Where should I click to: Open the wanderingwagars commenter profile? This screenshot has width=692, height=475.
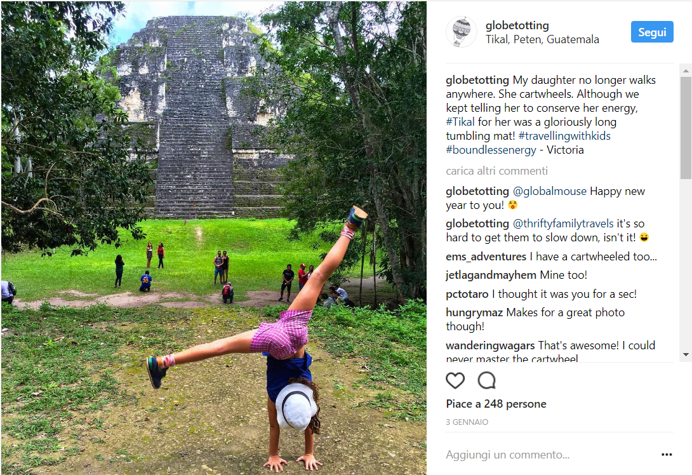(490, 345)
